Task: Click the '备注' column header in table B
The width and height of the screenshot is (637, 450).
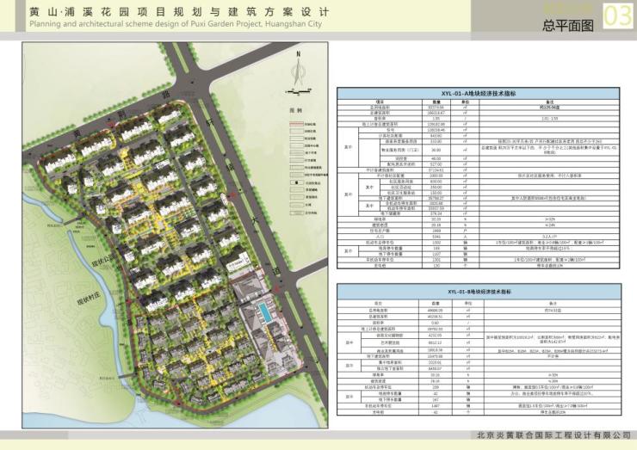Action: (552, 303)
